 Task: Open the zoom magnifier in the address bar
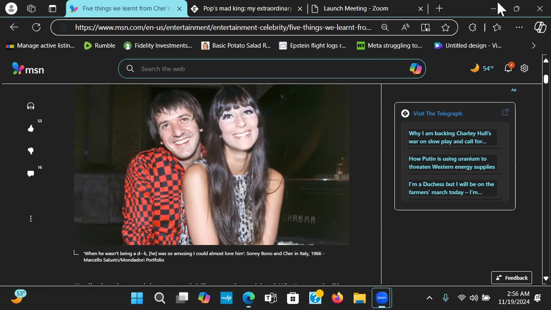click(x=385, y=28)
